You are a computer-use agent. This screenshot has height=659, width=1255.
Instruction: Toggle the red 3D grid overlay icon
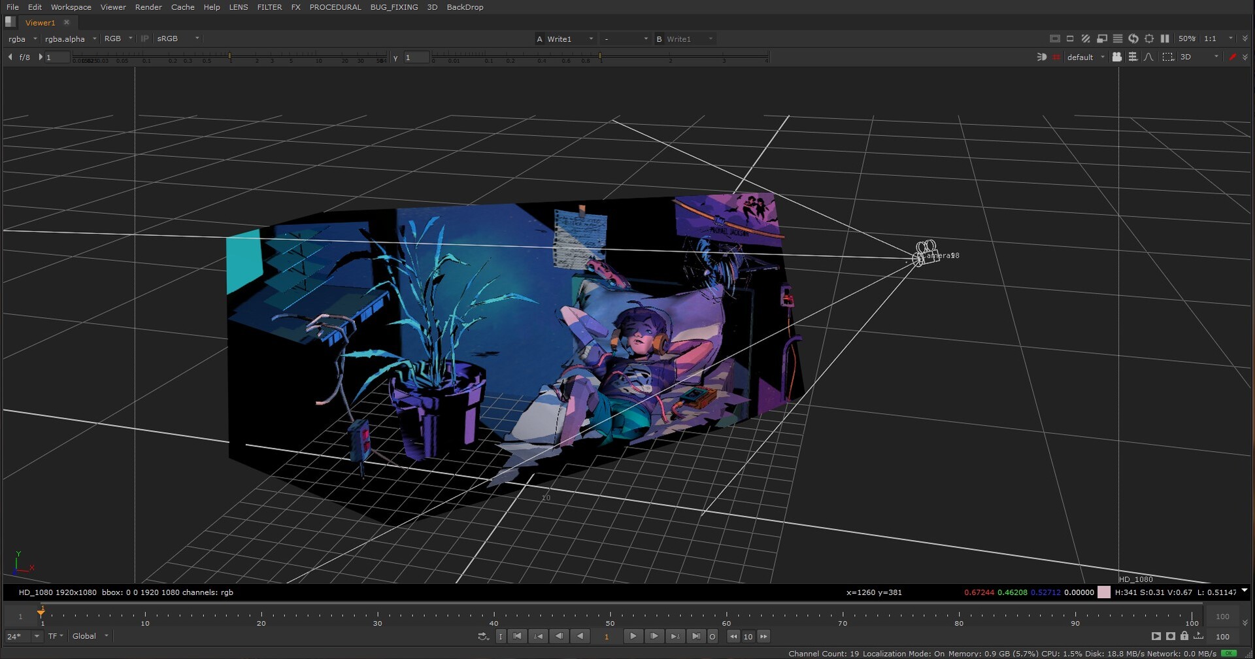1057,57
